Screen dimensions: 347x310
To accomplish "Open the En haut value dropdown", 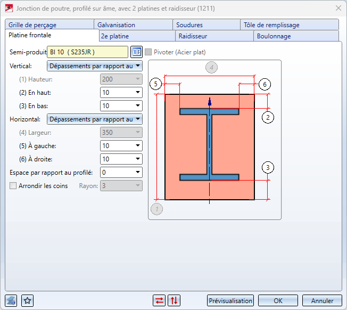I will click(121, 93).
